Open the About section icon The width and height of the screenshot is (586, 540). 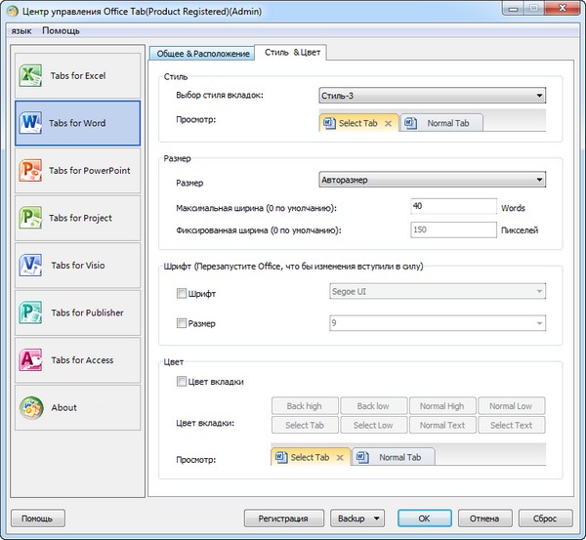tap(31, 407)
